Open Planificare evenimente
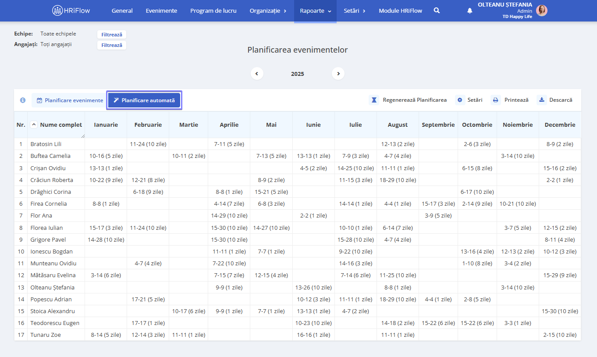 (70, 100)
